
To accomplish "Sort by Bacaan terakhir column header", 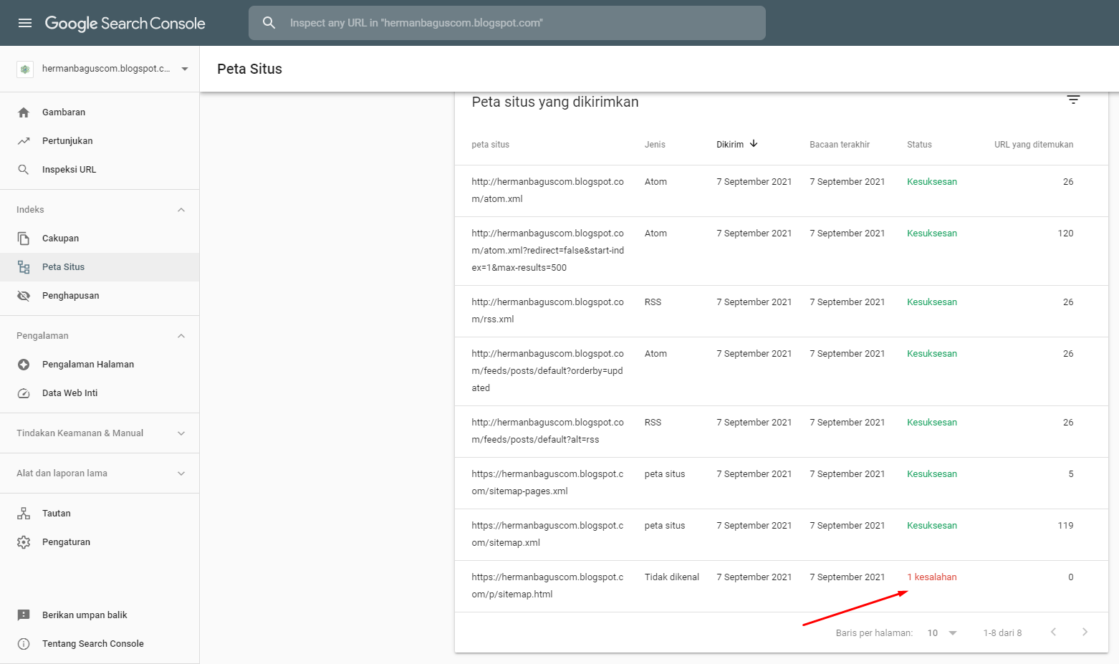I will point(840,145).
